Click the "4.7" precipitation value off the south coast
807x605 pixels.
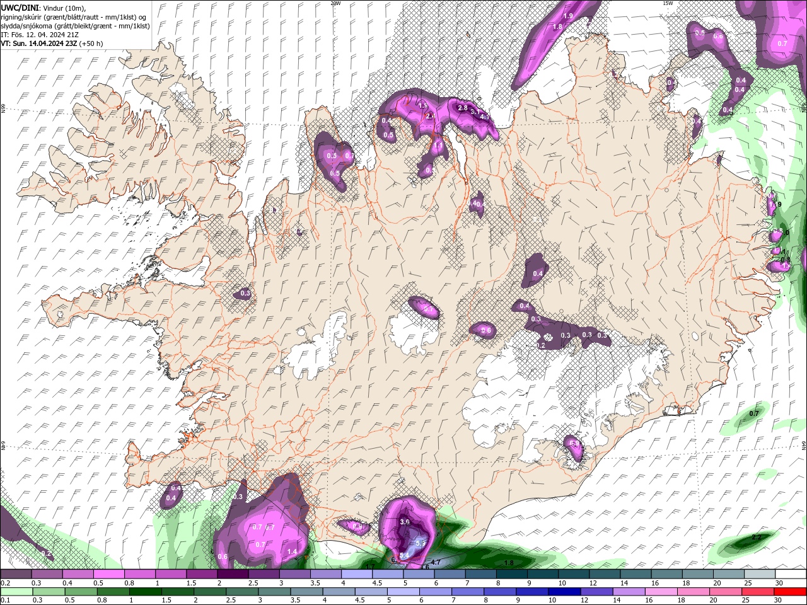point(435,562)
